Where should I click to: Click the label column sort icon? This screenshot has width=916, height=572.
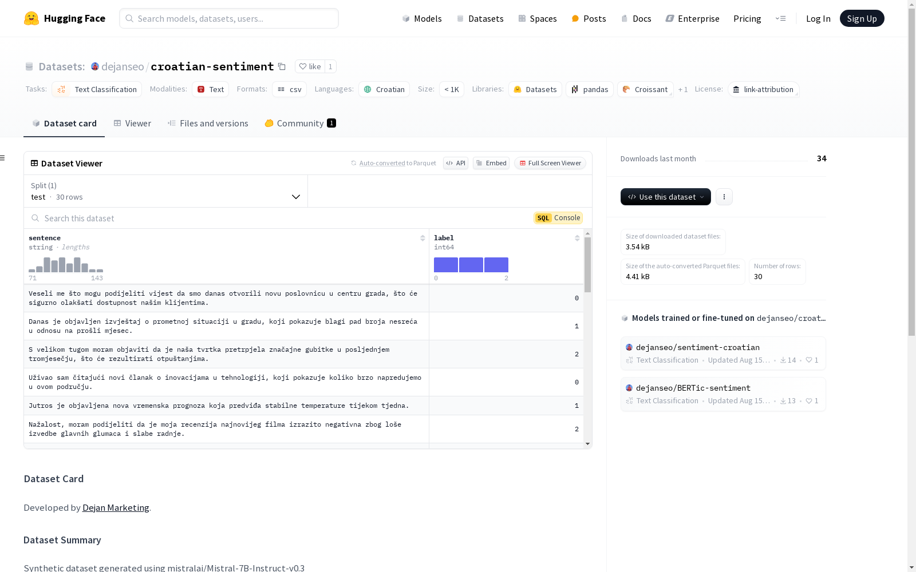tap(577, 238)
